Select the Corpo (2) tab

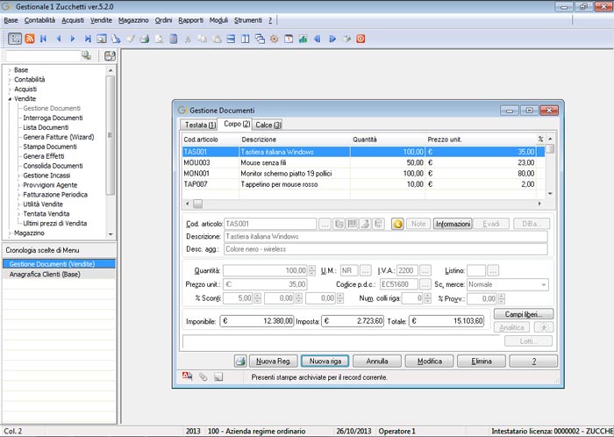click(237, 124)
